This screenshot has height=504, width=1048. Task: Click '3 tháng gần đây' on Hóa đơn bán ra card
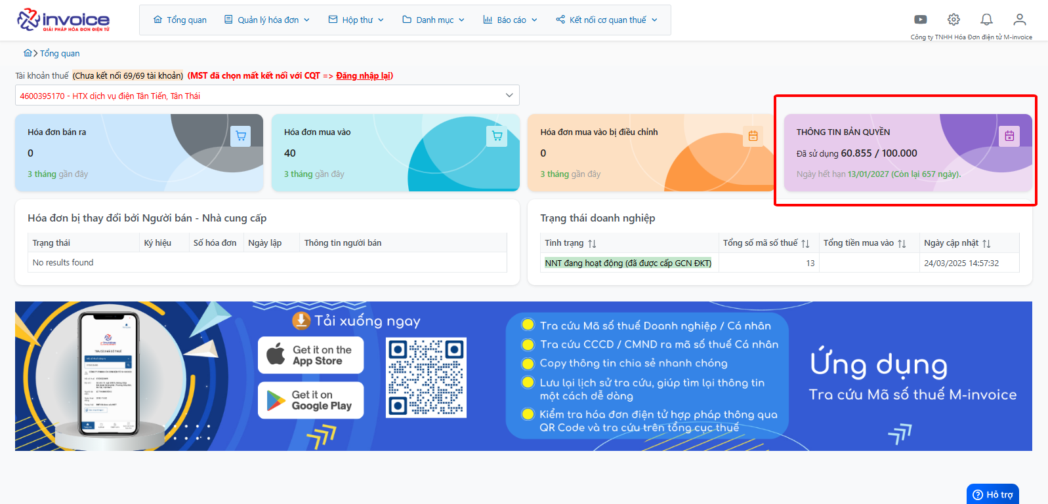pyautogui.click(x=58, y=174)
